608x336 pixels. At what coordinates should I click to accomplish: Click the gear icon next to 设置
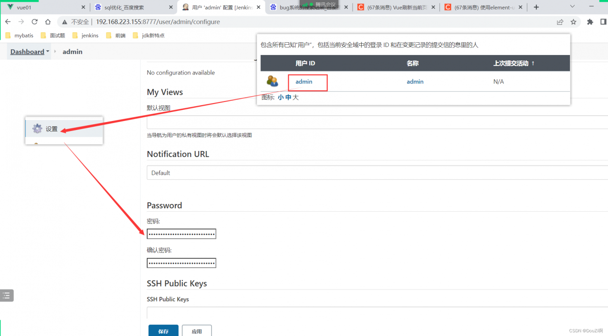[37, 129]
